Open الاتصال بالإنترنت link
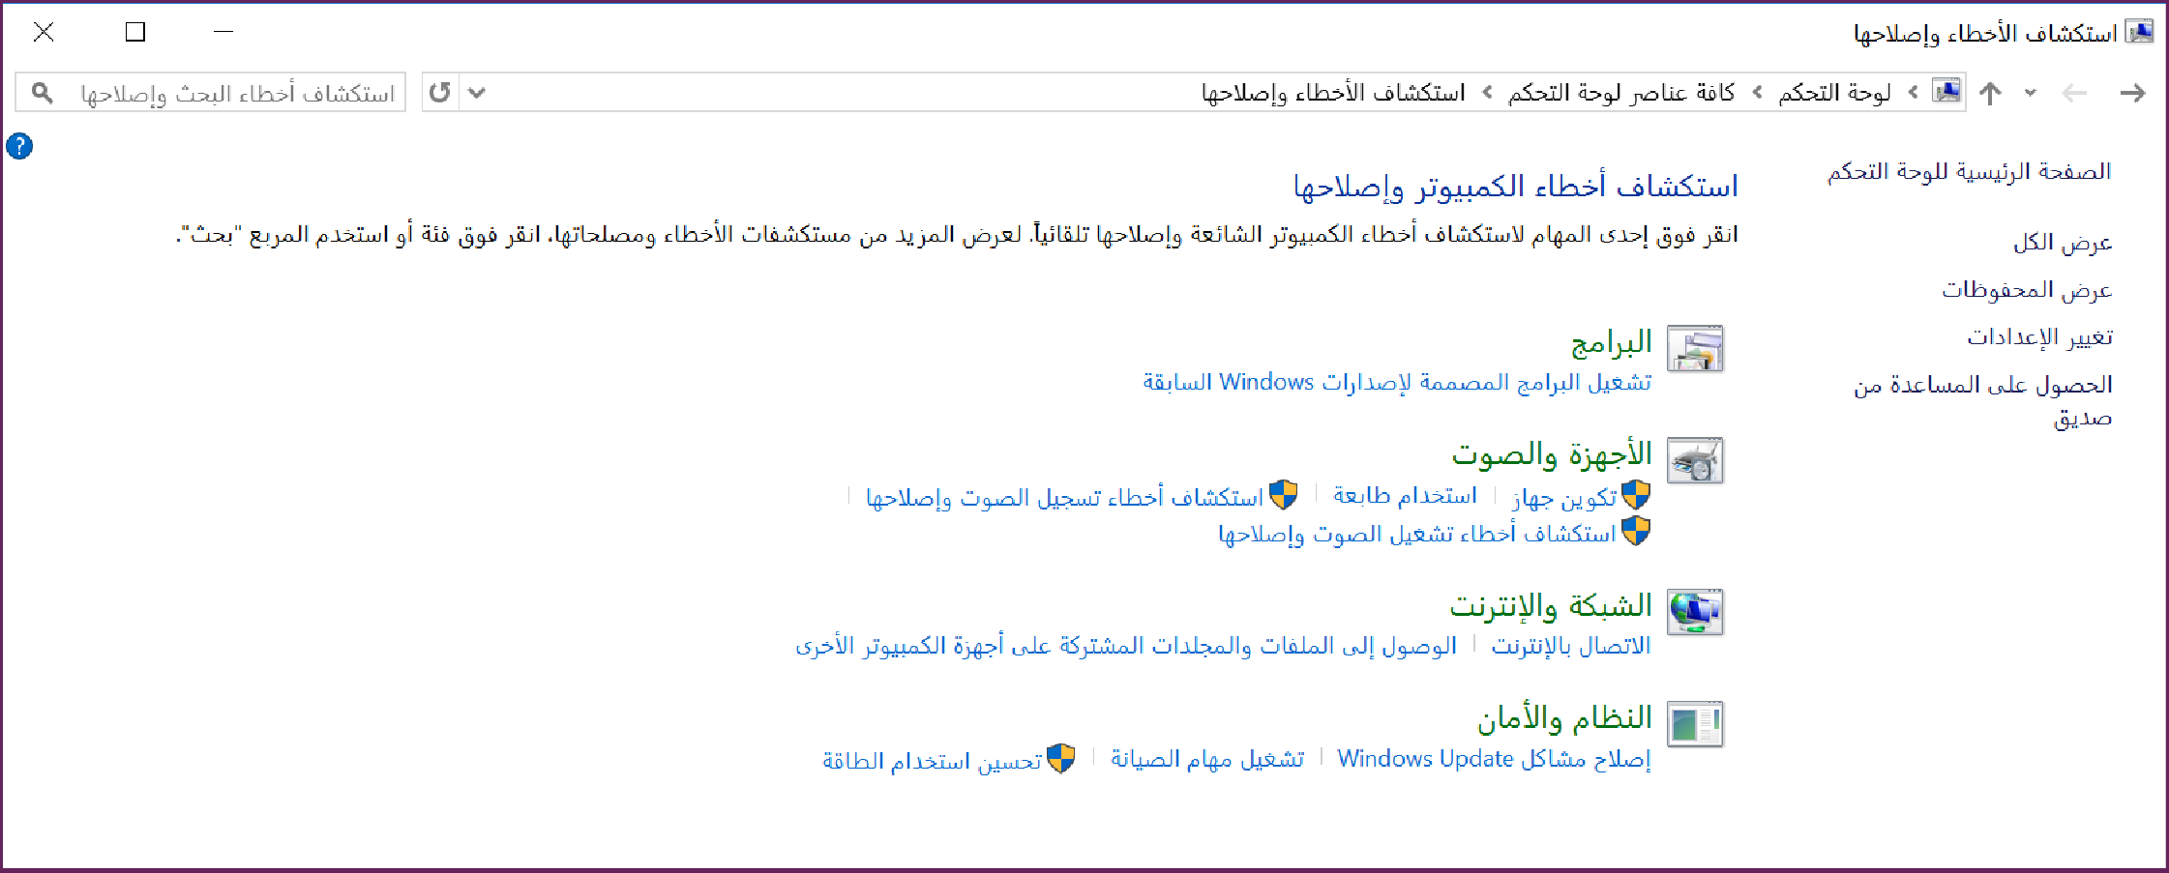 pyautogui.click(x=1571, y=645)
